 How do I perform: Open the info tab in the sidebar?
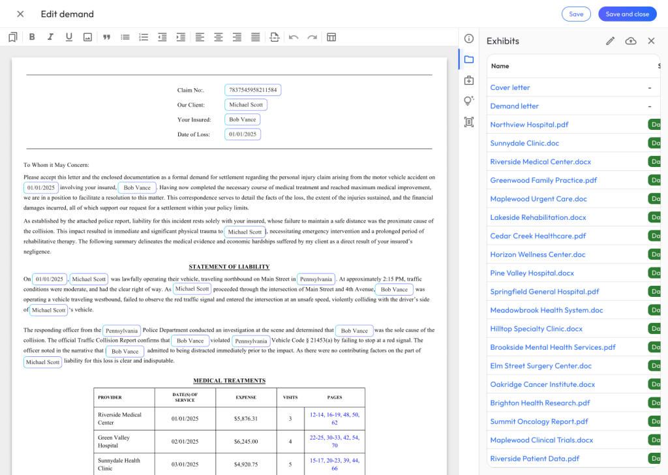tap(468, 38)
